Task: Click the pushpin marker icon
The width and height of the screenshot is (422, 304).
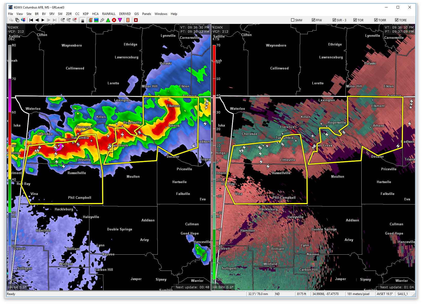Action: (x=102, y=20)
